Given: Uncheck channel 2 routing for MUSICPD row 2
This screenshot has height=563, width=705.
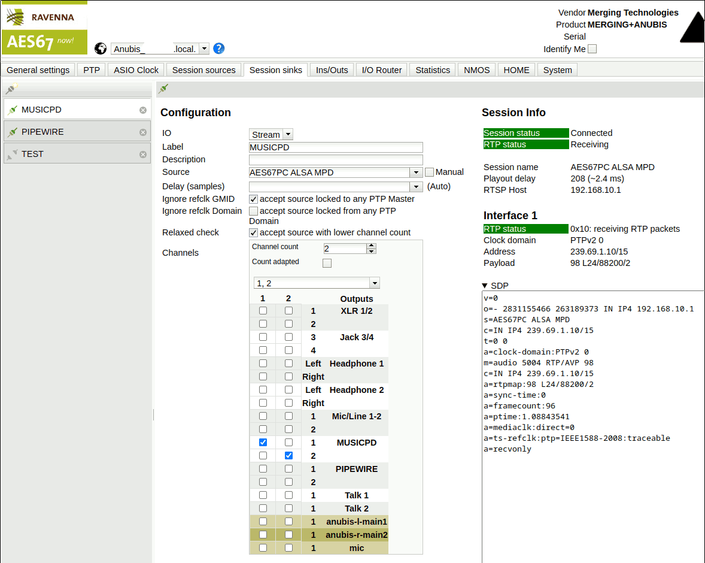Looking at the screenshot, I should [x=288, y=455].
